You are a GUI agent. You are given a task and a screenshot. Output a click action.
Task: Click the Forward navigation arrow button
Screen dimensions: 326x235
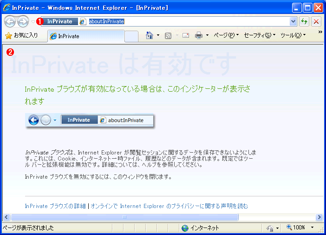point(23,21)
